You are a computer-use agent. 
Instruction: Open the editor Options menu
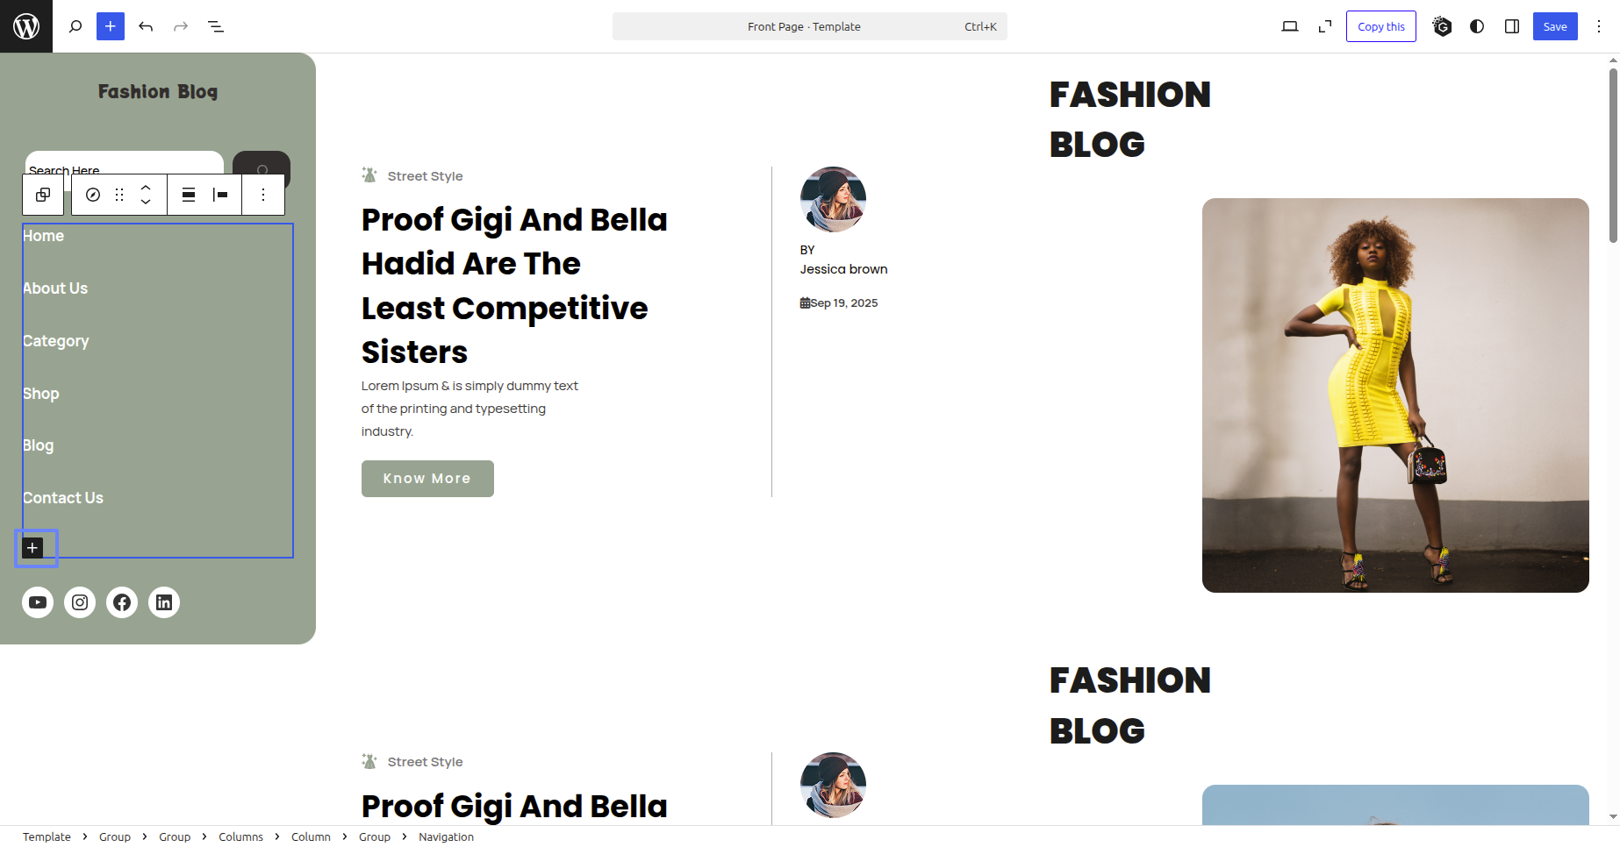pos(1599,26)
